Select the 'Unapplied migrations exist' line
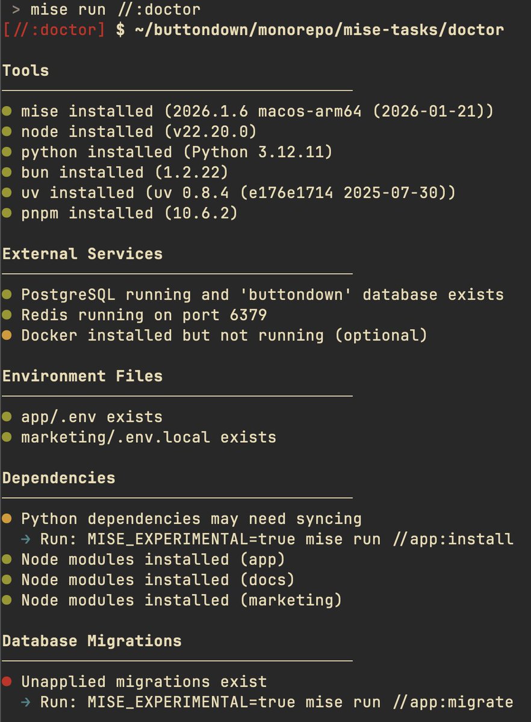Screen dimensions: 531x722 coord(144,682)
